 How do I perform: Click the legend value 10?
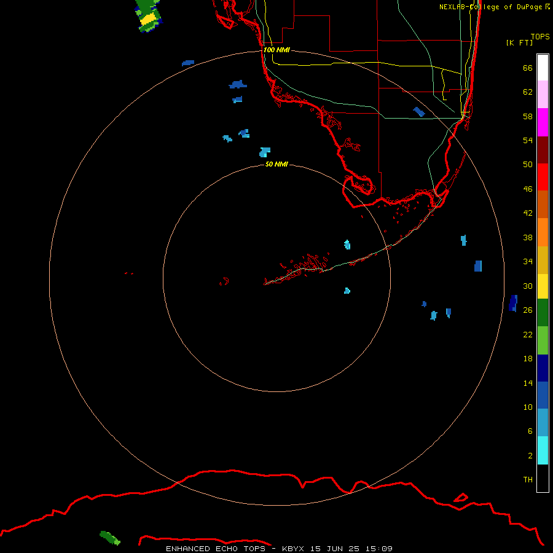point(528,407)
